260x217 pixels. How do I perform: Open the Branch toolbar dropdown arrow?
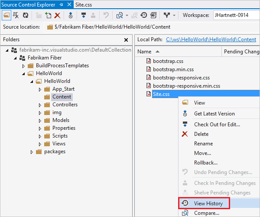174,15
